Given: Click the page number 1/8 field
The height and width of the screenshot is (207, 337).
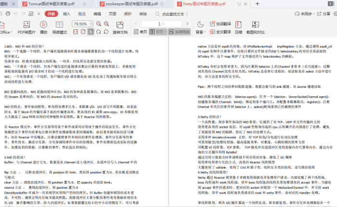Looking at the screenshot, I should (x=162, y=24).
